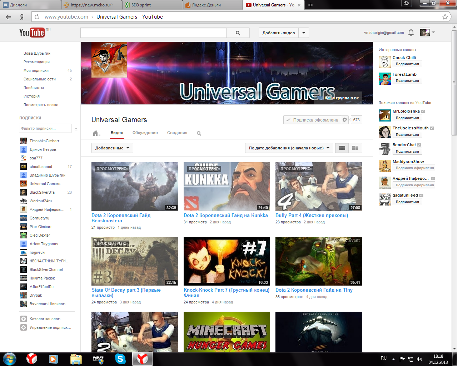This screenshot has height=366, width=458.
Task: Open a new browser tab with plus
Action: pyautogui.click(x=310, y=5)
